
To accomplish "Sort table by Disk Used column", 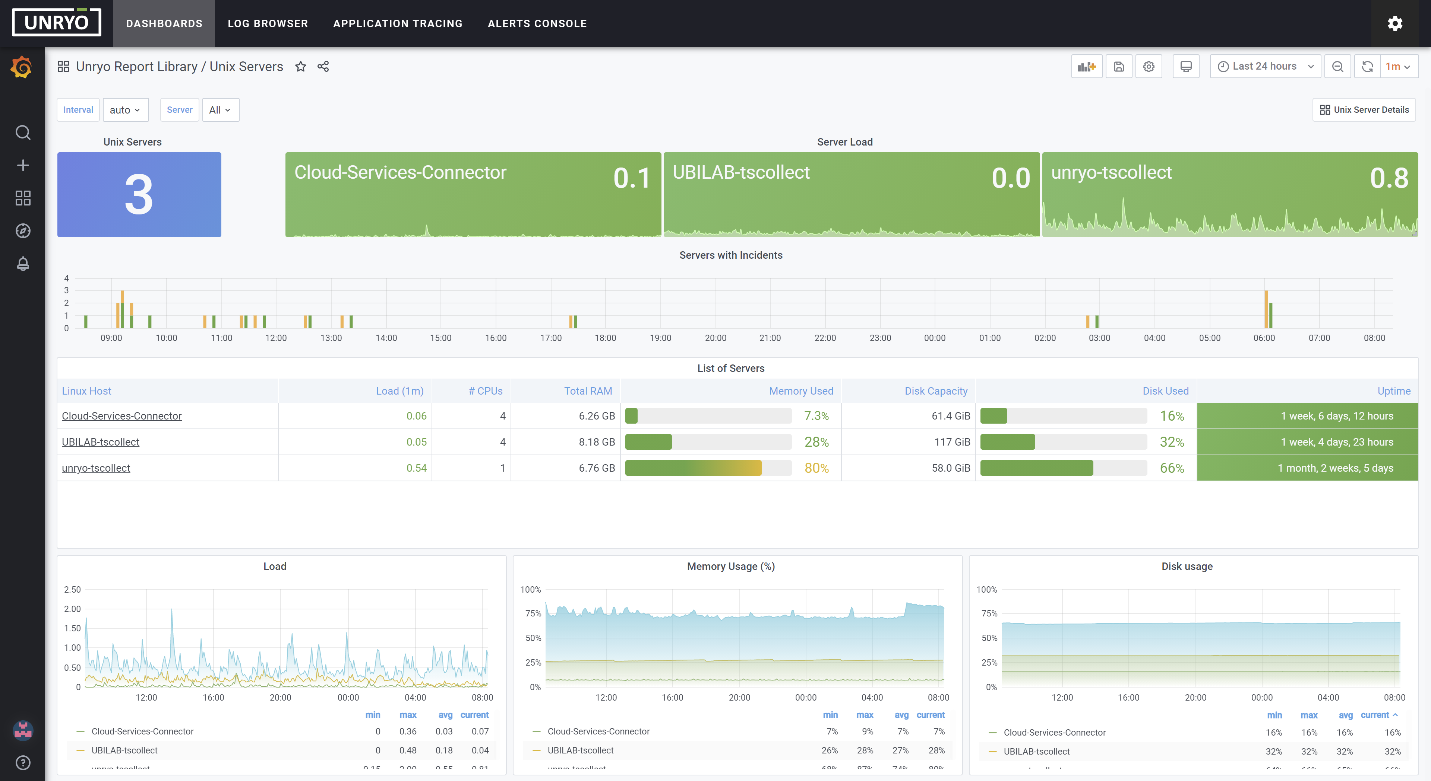I will 1165,391.
